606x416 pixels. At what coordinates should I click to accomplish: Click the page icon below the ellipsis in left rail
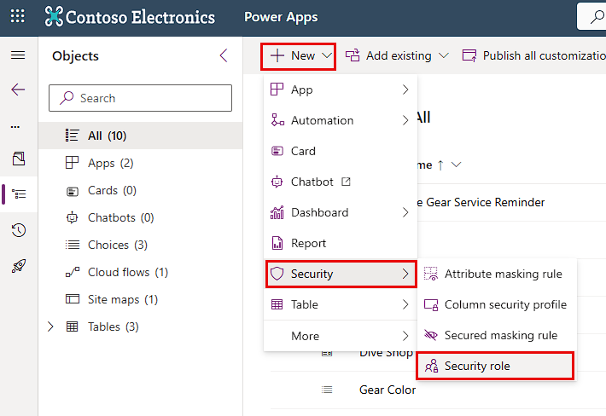(x=18, y=159)
